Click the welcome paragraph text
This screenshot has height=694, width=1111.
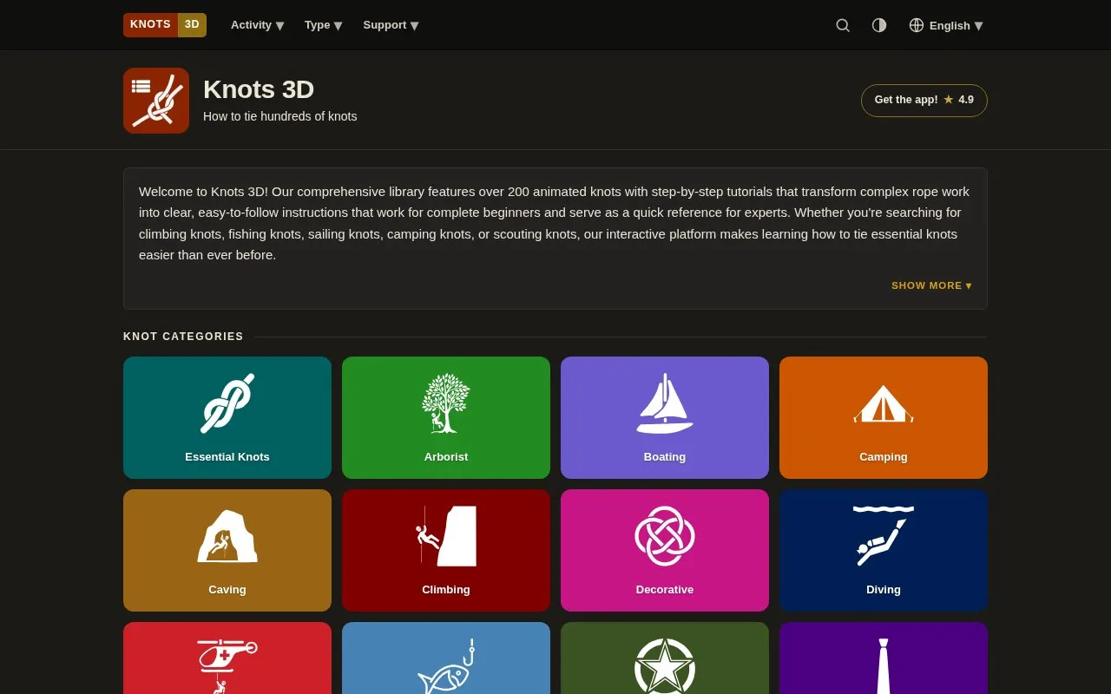pyautogui.click(x=554, y=223)
